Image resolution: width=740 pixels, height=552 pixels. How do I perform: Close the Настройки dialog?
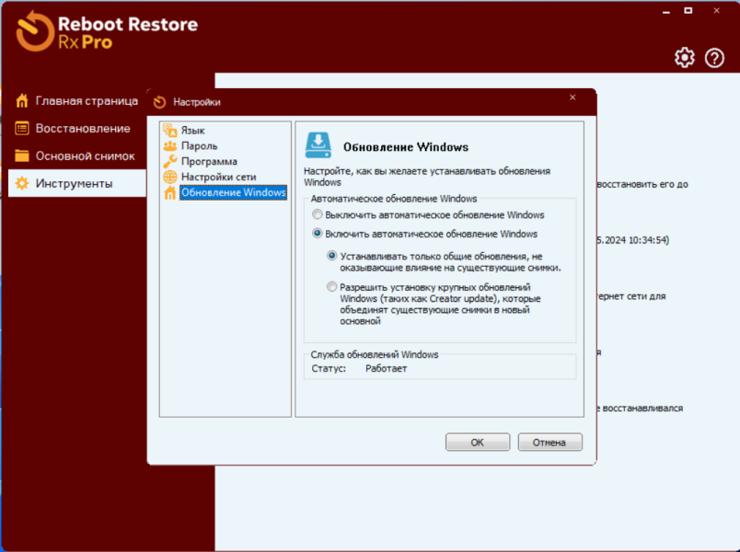point(572,98)
